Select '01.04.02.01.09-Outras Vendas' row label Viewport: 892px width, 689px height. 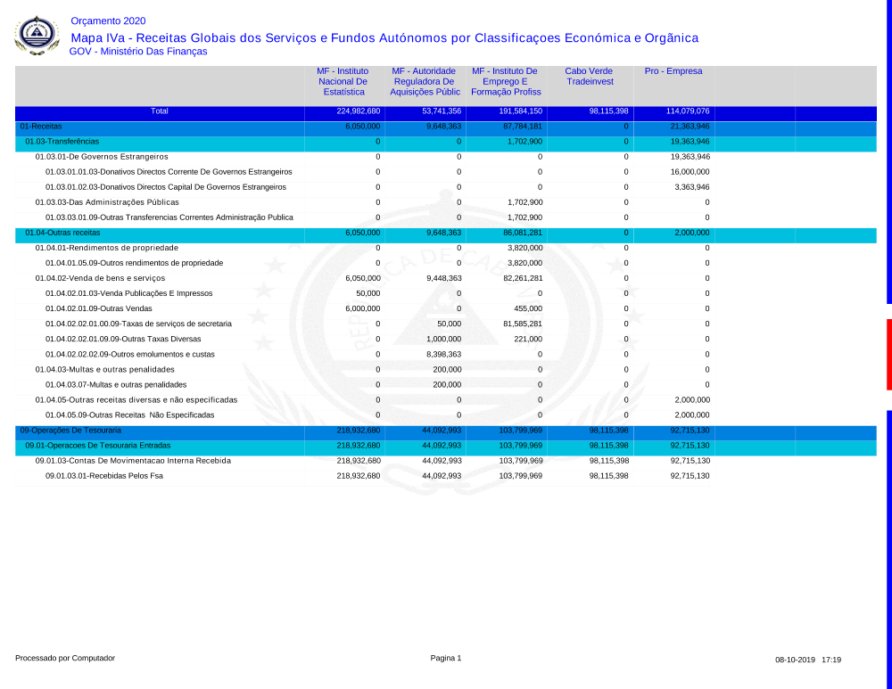[x=98, y=309]
